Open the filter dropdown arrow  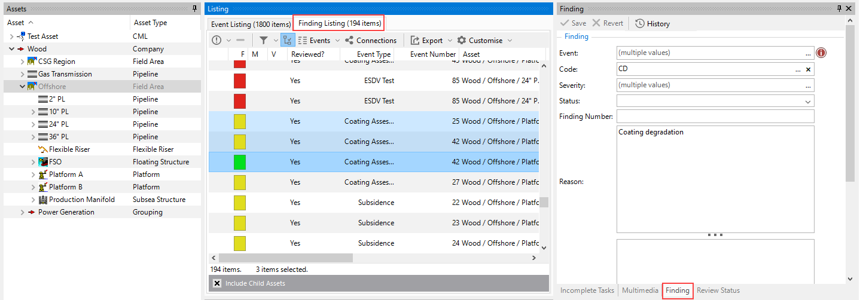pos(276,40)
